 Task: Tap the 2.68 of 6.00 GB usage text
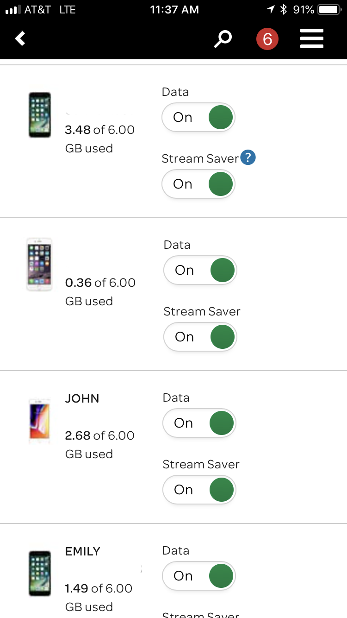point(99,436)
